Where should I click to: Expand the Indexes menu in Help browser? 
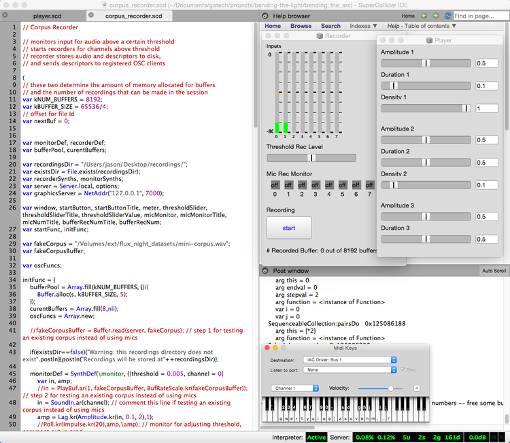coord(363,26)
